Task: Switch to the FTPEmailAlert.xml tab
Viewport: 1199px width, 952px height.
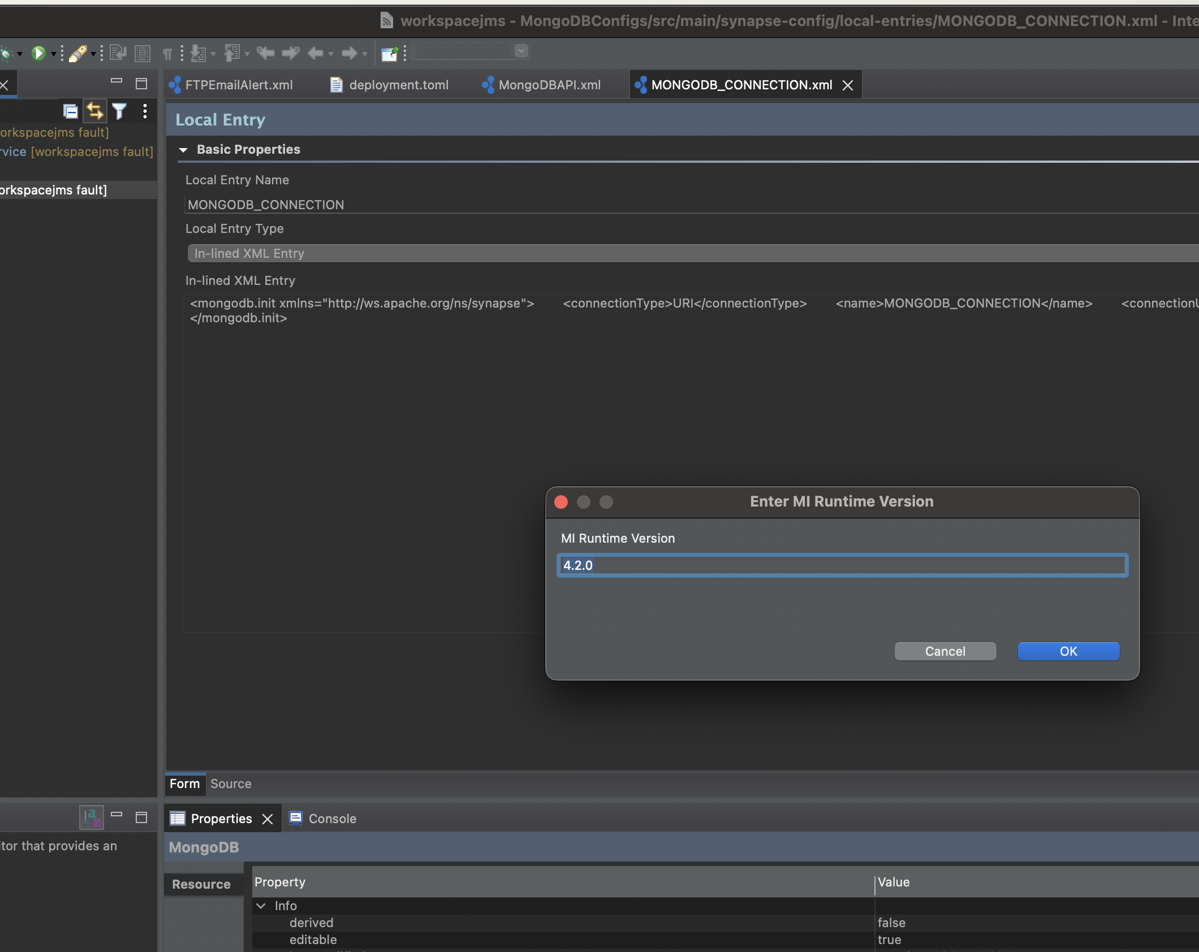Action: coord(231,85)
